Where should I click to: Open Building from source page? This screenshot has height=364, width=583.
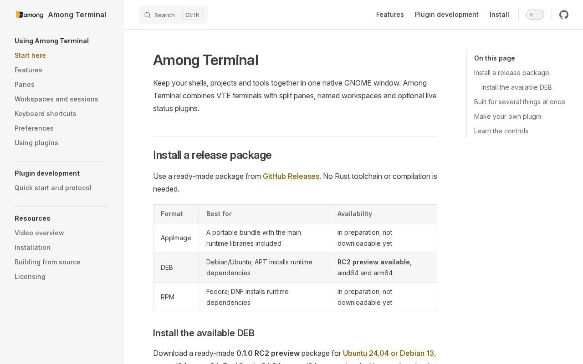[x=47, y=262]
